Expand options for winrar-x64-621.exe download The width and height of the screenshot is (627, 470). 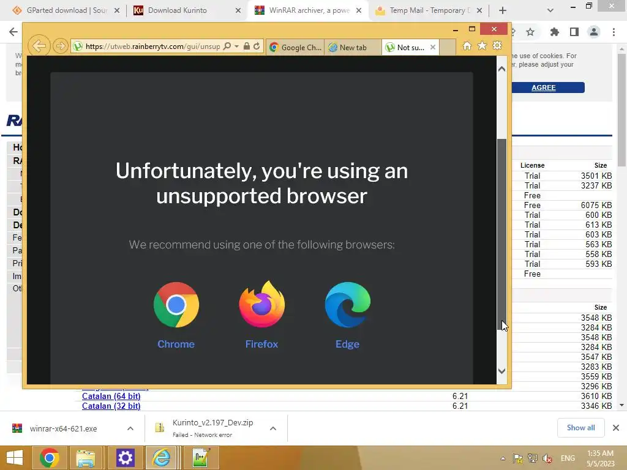130,428
